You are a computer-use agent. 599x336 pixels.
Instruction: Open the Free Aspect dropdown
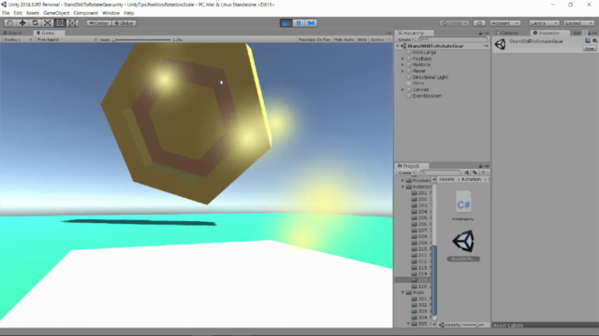tap(66, 39)
